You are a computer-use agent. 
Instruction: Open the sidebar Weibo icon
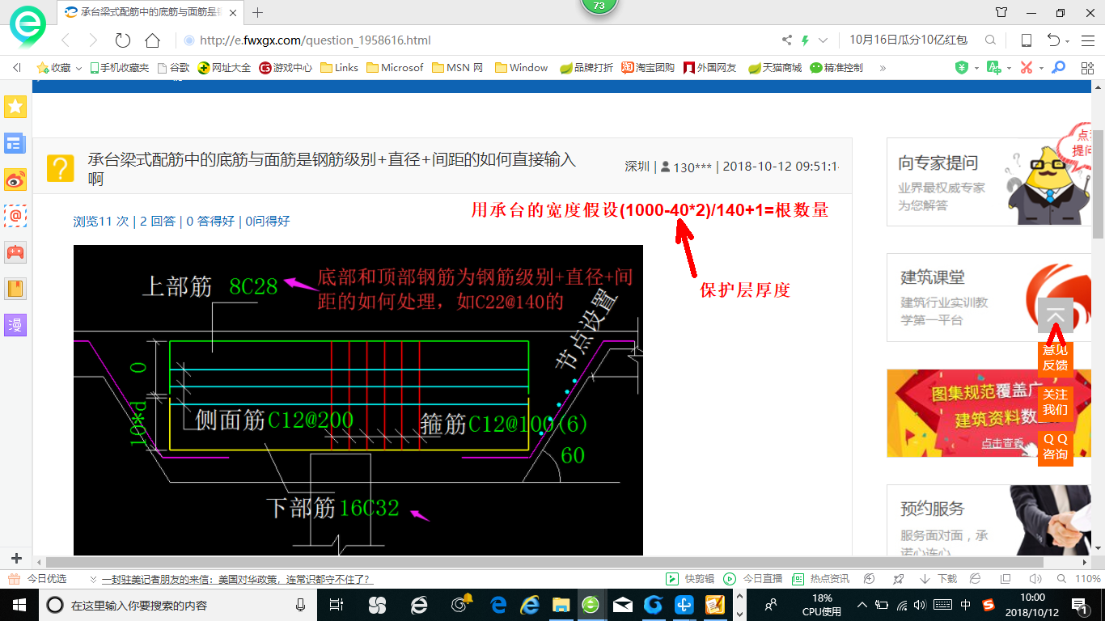pyautogui.click(x=15, y=179)
